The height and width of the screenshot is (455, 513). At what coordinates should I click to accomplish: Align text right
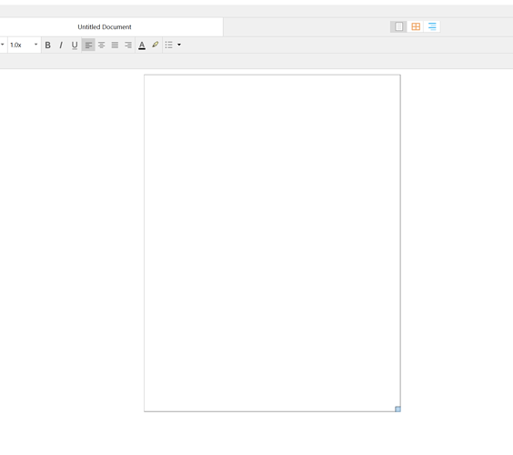(128, 45)
